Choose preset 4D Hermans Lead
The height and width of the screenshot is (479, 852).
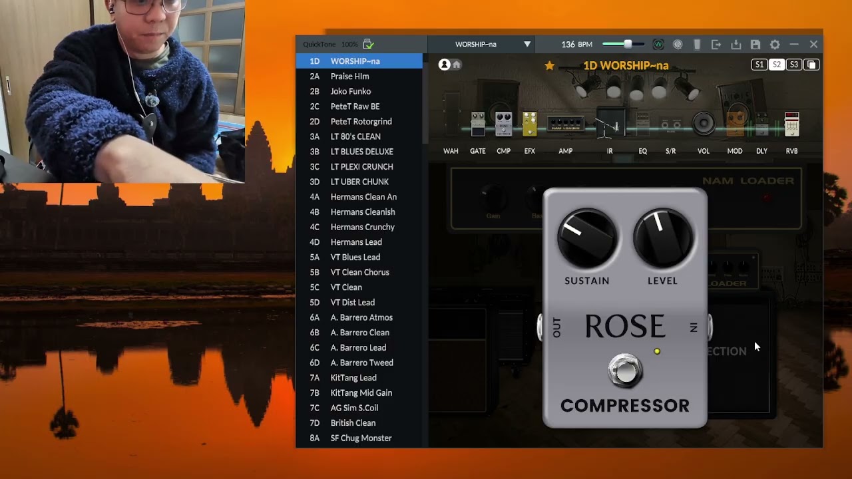click(x=359, y=242)
